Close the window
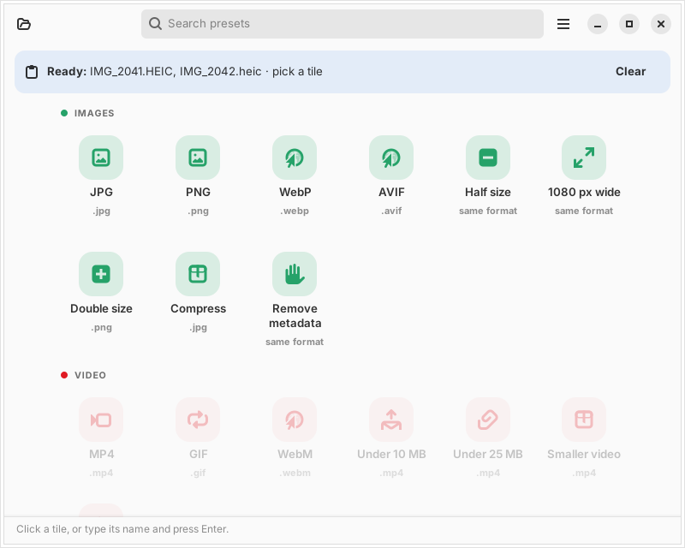 661,24
